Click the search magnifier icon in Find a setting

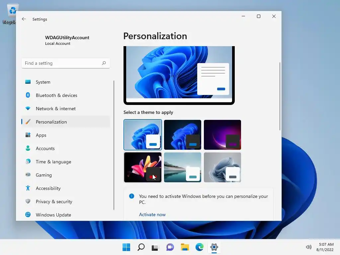point(104,63)
